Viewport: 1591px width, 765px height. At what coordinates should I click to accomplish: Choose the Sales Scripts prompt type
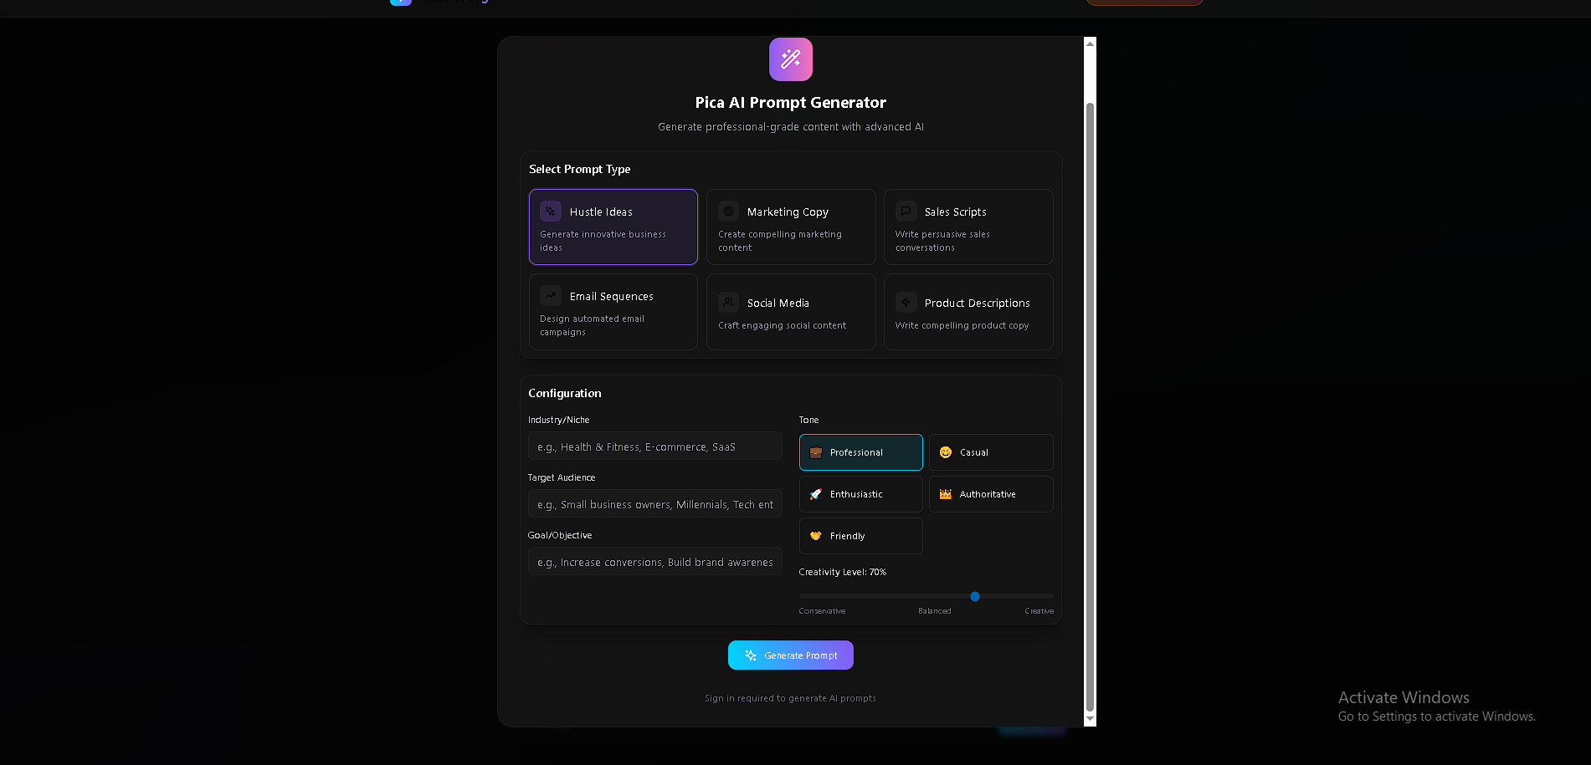(x=968, y=227)
